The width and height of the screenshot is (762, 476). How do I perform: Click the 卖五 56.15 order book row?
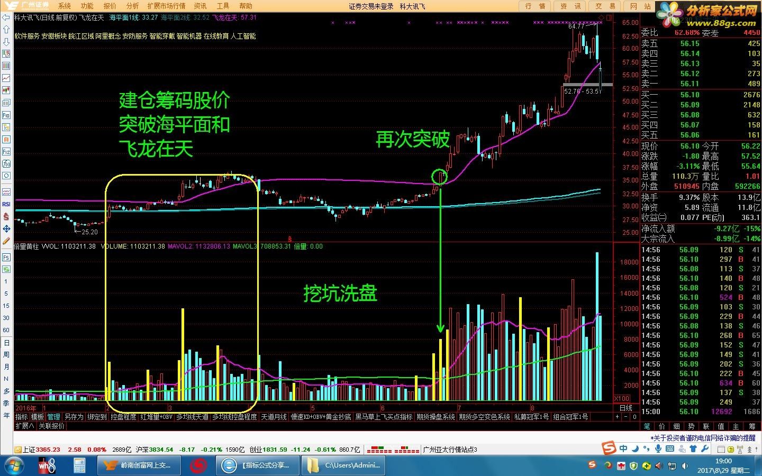point(701,43)
